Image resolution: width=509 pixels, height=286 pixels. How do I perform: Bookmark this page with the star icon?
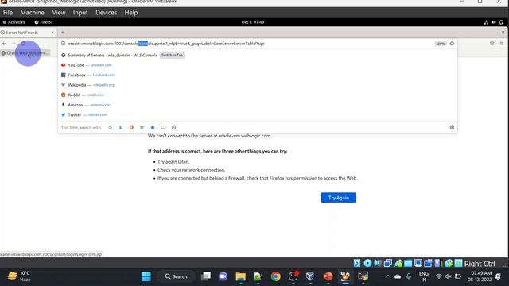click(x=452, y=44)
